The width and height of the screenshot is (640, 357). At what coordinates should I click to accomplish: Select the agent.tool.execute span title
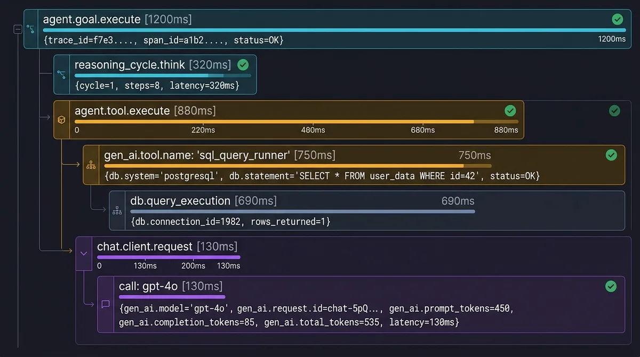coord(122,111)
